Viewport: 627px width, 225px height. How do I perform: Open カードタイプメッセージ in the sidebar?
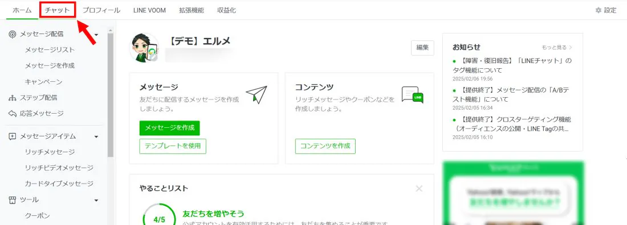coord(59,184)
